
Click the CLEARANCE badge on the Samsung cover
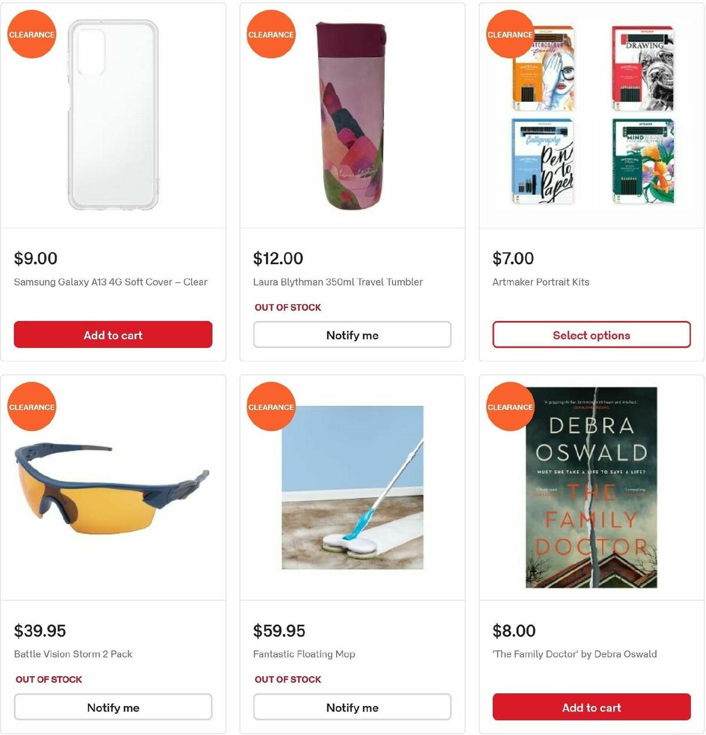pos(32,34)
